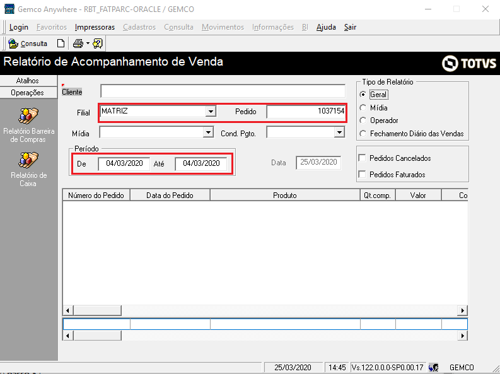Expand the Filial dropdown
The image size is (500, 374).
(x=211, y=112)
